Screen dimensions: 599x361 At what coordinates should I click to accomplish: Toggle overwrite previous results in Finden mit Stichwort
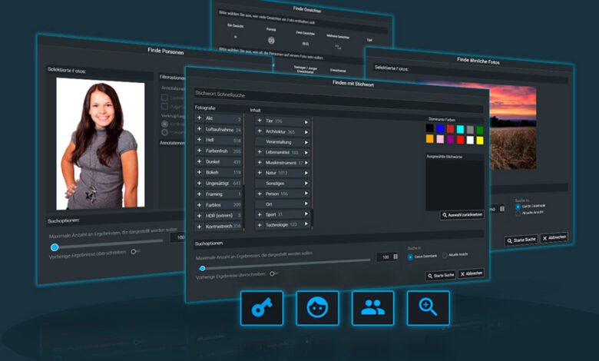(273, 273)
